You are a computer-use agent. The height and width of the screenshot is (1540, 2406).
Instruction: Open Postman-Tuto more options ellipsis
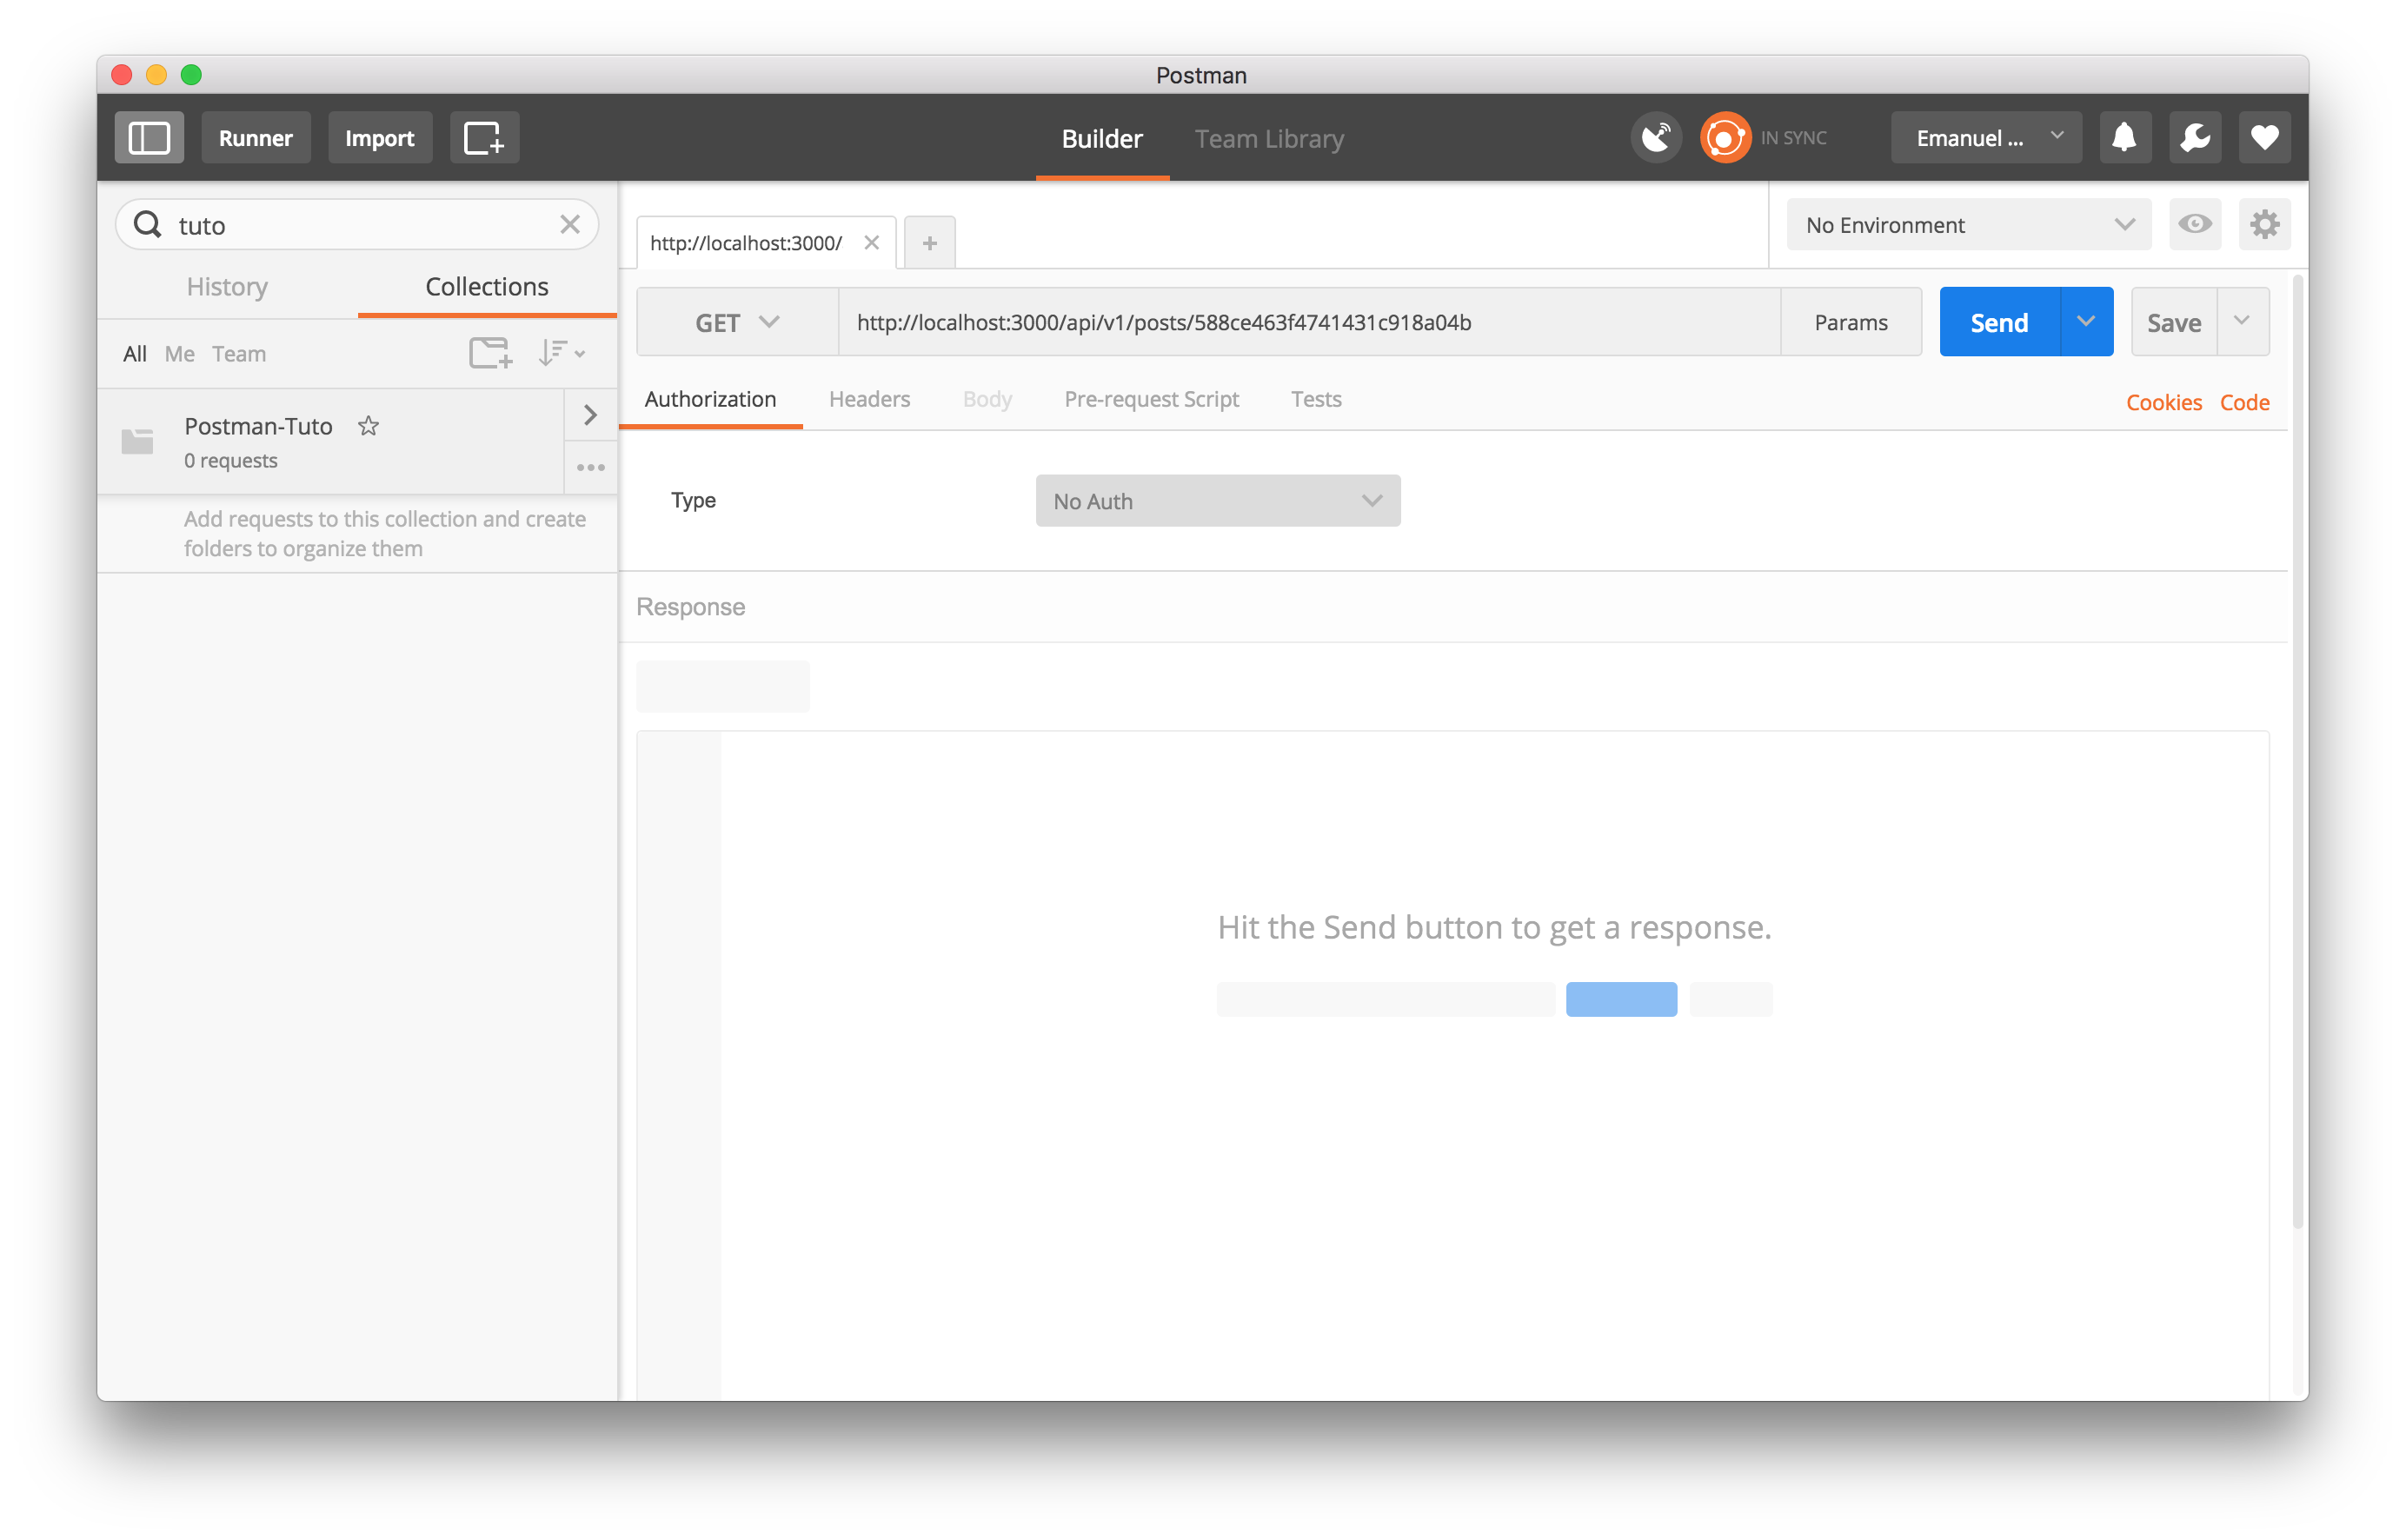590,467
